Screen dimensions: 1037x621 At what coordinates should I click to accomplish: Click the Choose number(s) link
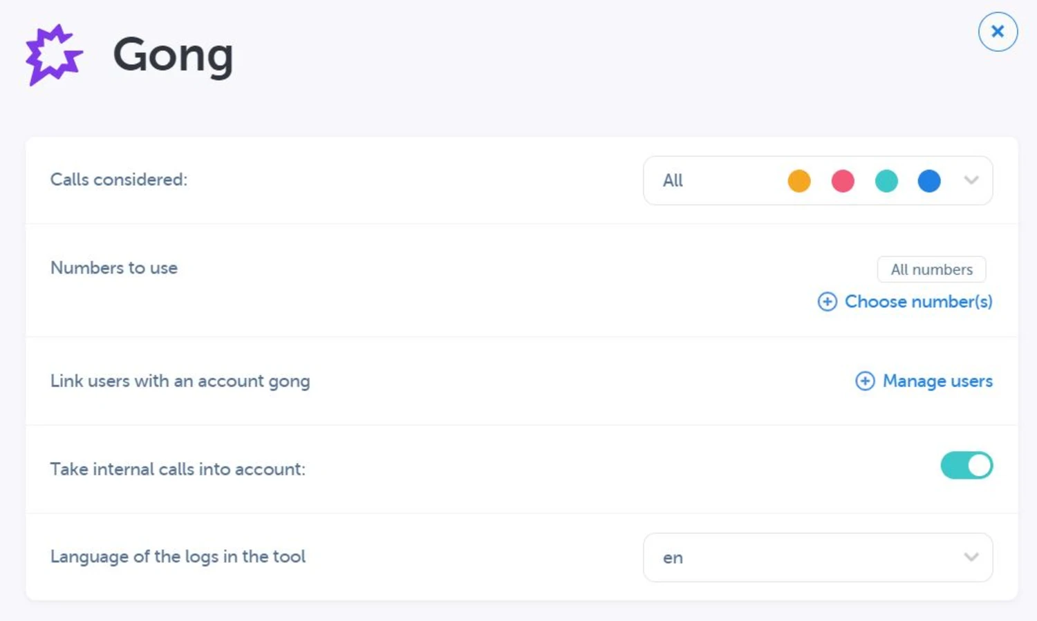(918, 302)
